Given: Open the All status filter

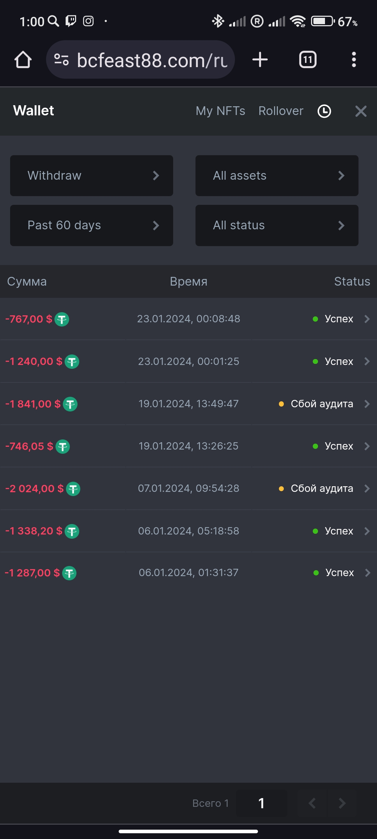Looking at the screenshot, I should (x=277, y=225).
